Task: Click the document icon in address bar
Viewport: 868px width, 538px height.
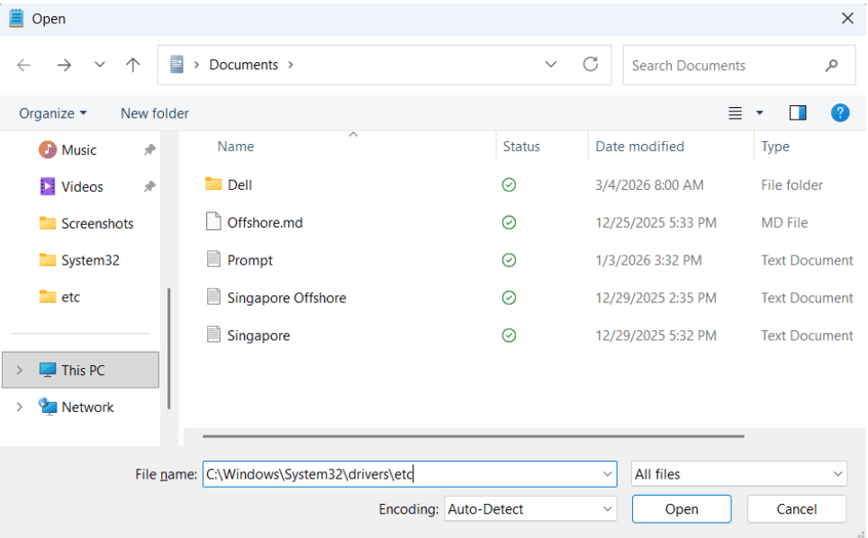Action: [176, 65]
